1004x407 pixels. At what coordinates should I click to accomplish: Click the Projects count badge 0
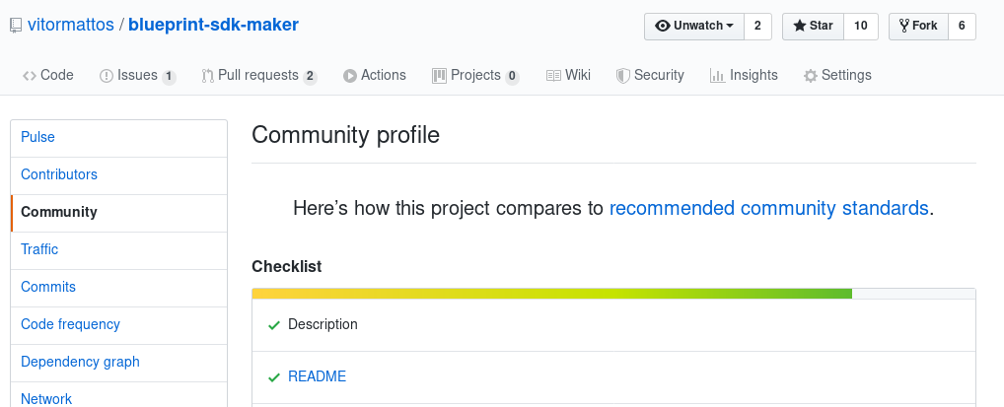click(x=512, y=77)
